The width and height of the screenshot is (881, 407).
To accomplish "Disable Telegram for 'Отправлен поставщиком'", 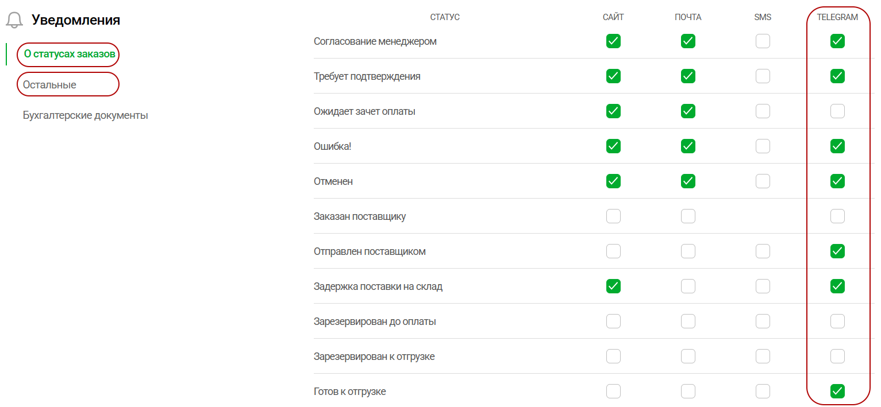I will pyautogui.click(x=837, y=251).
